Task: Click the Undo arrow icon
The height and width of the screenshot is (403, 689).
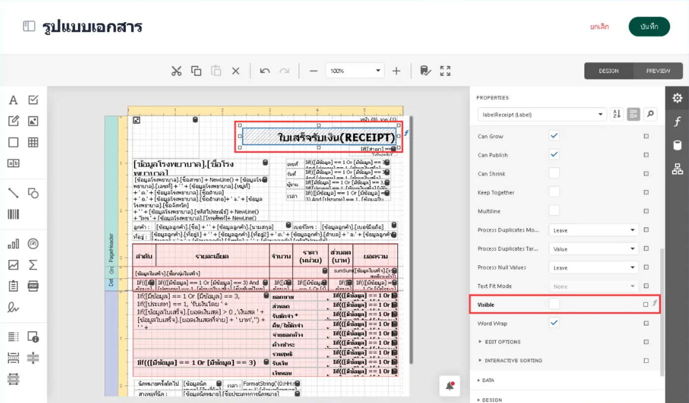Action: point(265,71)
